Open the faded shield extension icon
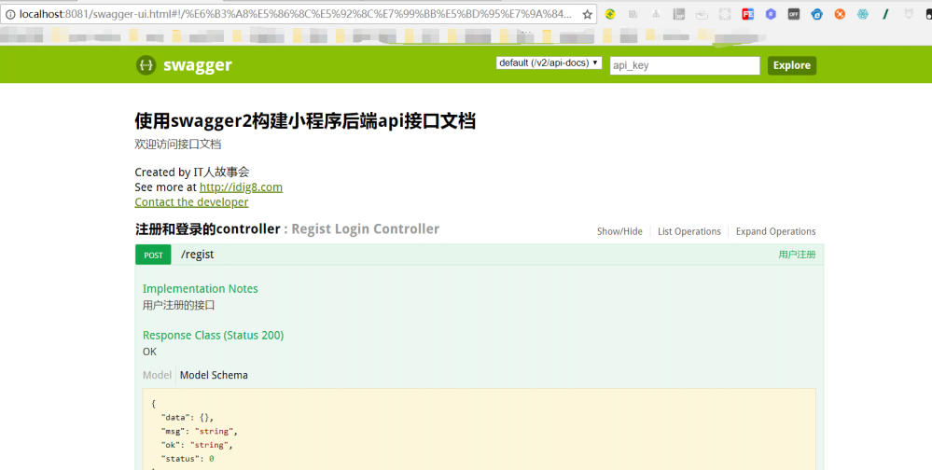The image size is (932, 470). pyautogui.click(x=909, y=14)
